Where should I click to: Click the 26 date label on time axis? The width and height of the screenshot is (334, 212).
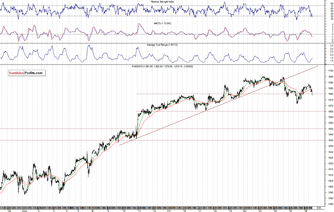tap(306, 210)
